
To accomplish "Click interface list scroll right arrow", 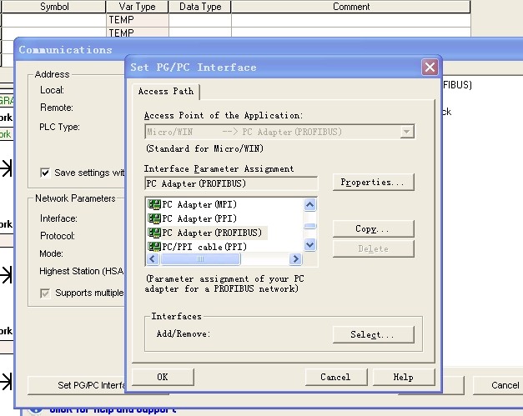I will (295, 258).
